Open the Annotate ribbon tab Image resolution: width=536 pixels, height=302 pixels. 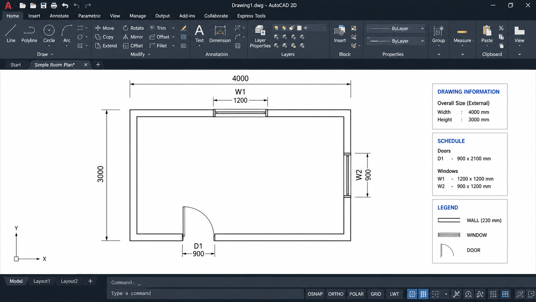point(59,16)
